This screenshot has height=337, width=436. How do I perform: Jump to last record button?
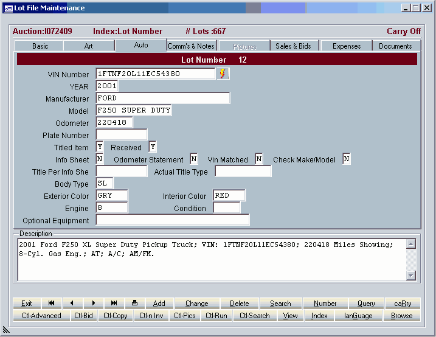click(114, 304)
